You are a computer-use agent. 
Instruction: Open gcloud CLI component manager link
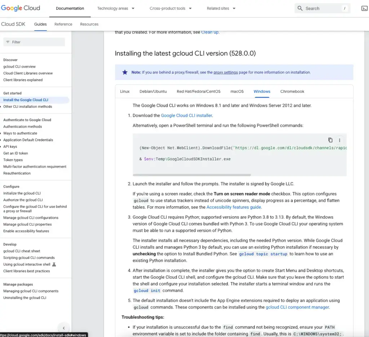point(297,307)
